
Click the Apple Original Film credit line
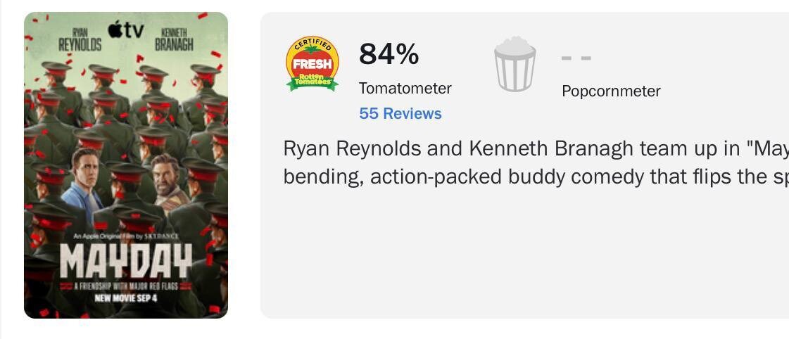126,236
